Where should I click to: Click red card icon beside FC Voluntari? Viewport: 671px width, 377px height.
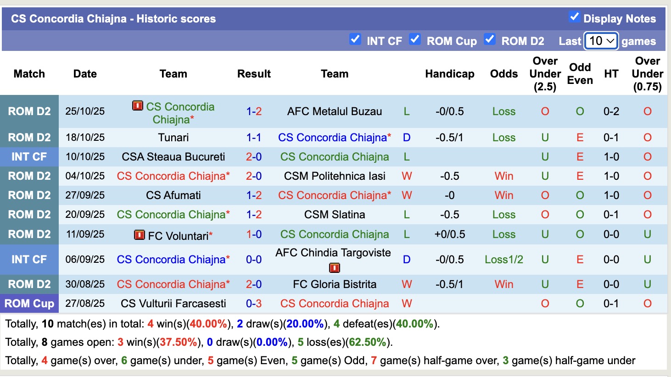(139, 235)
